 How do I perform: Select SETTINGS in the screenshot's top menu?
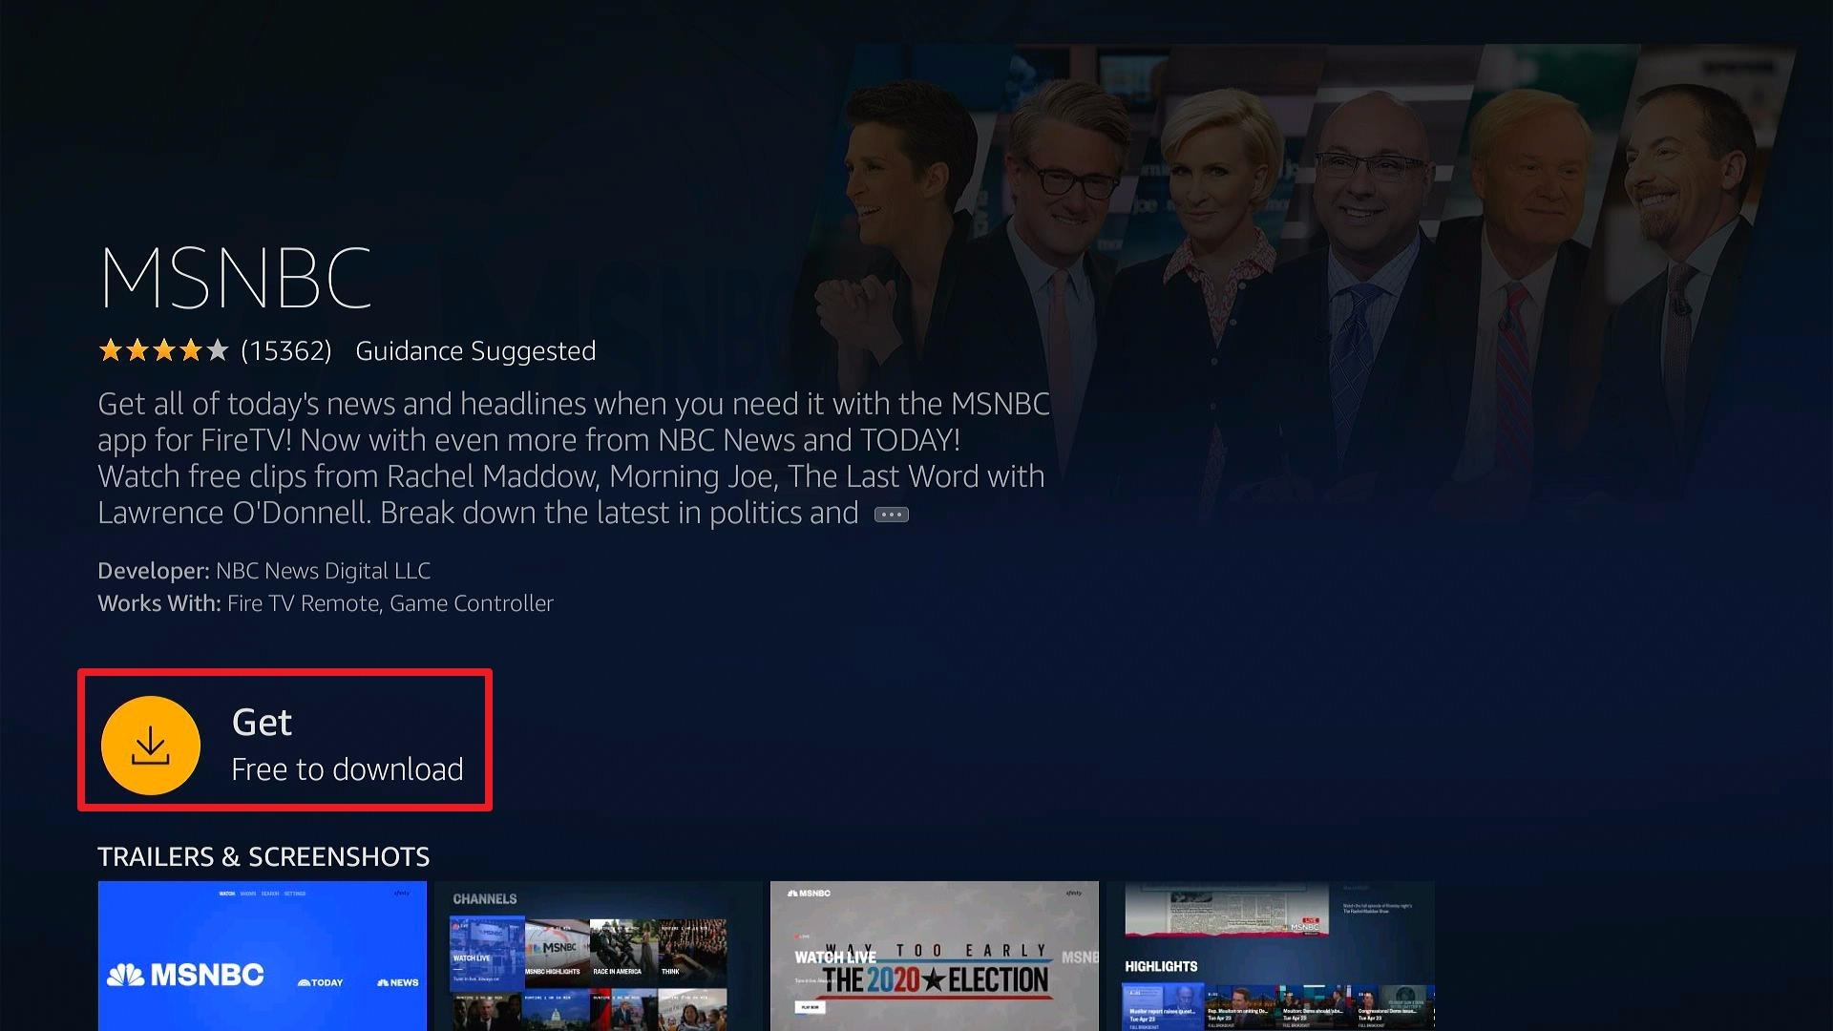pos(294,894)
